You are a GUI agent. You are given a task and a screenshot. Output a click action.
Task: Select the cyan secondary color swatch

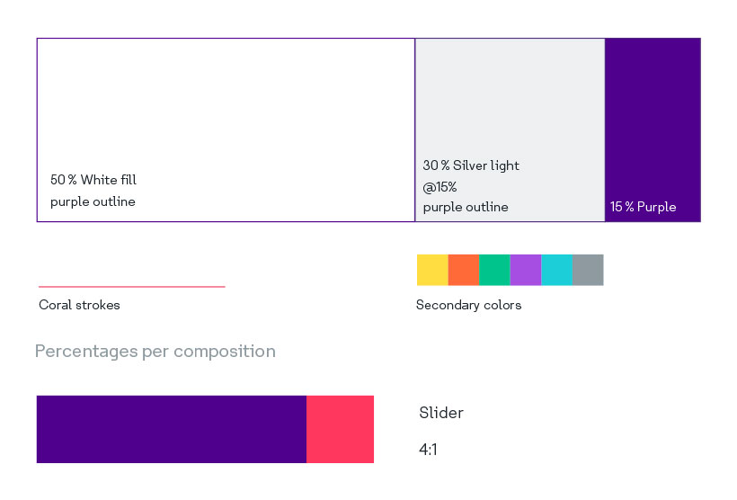(x=556, y=270)
